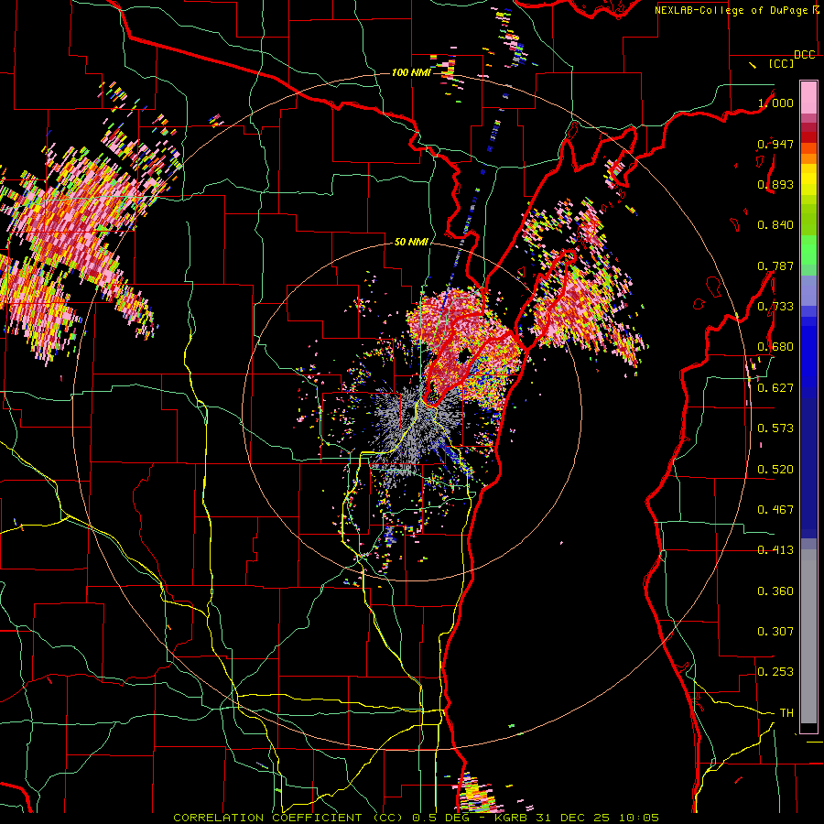Image resolution: width=824 pixels, height=824 pixels.
Task: Click the pink top of color bar
Action: click(808, 98)
